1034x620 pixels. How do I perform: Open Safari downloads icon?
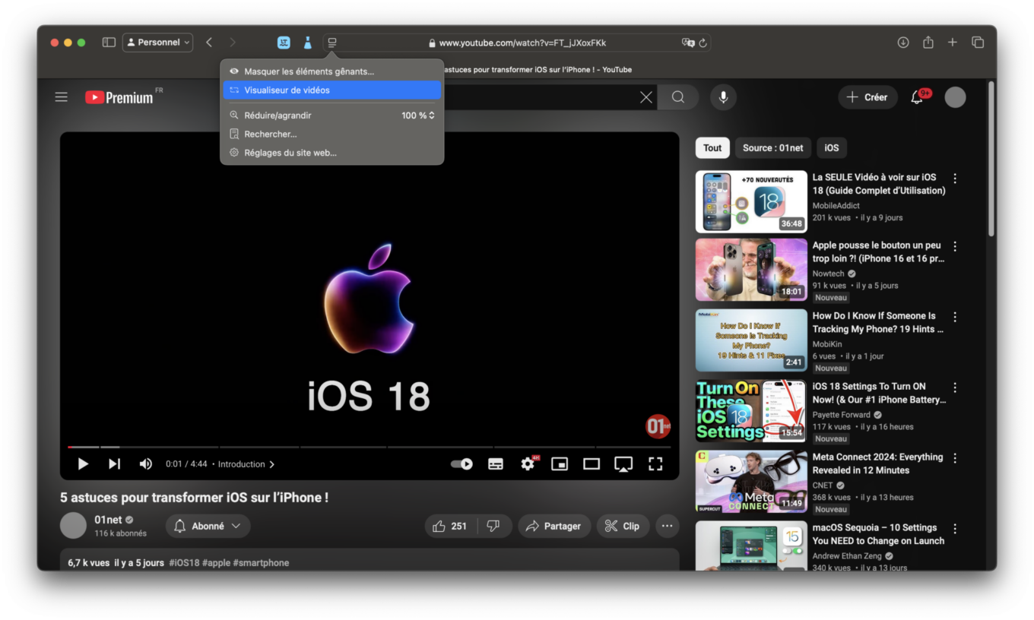(903, 43)
